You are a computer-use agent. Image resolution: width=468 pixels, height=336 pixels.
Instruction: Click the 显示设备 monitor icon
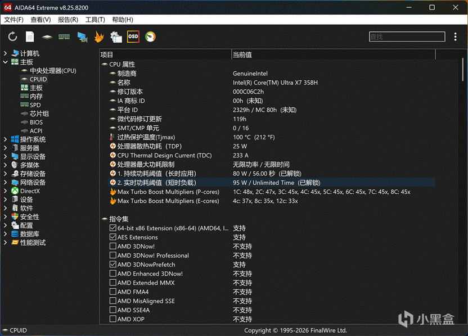[x=15, y=156]
